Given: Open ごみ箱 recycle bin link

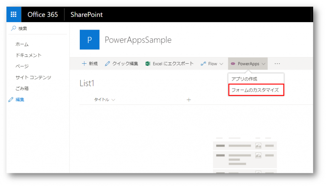Looking at the screenshot, I should (x=22, y=88).
